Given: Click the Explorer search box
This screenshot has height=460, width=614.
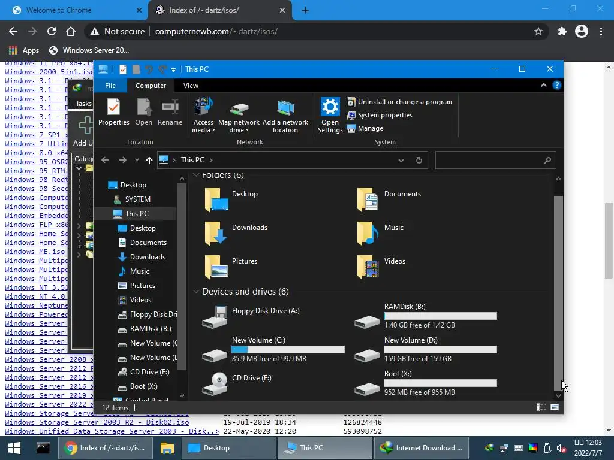Looking at the screenshot, I should click(495, 161).
